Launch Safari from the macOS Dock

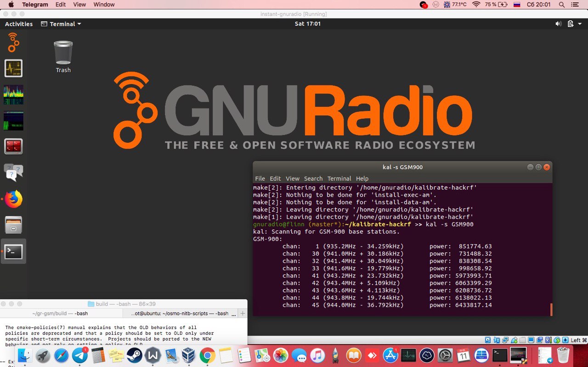[61, 356]
